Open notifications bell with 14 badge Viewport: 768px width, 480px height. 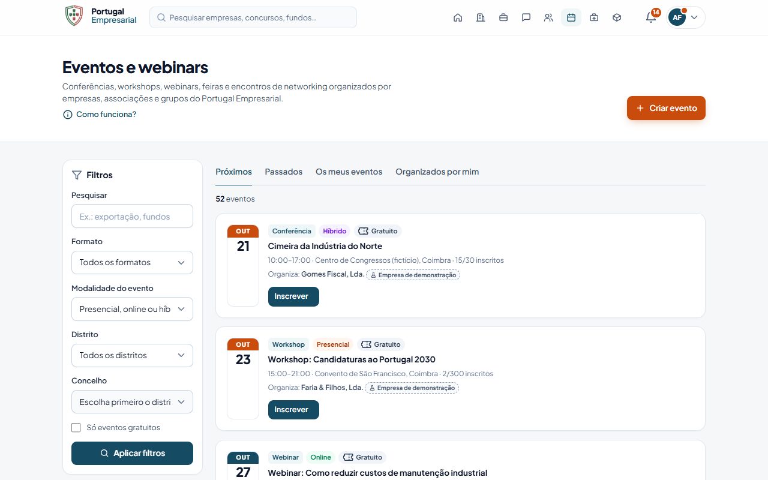(651, 17)
